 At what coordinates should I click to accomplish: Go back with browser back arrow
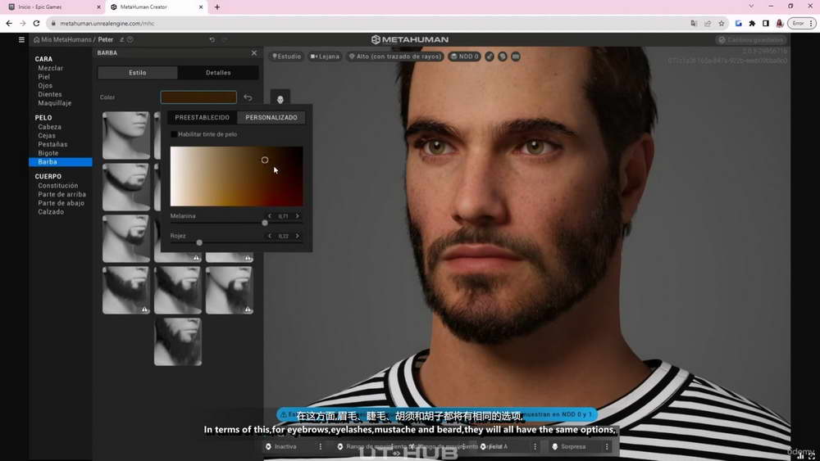[x=9, y=24]
